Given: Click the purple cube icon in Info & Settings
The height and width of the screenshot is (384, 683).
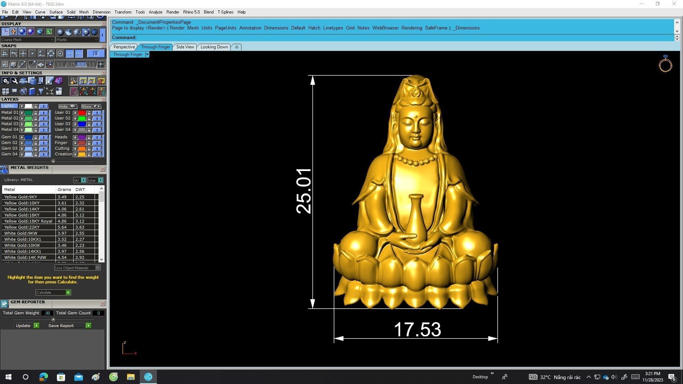Looking at the screenshot, I should click(x=59, y=80).
